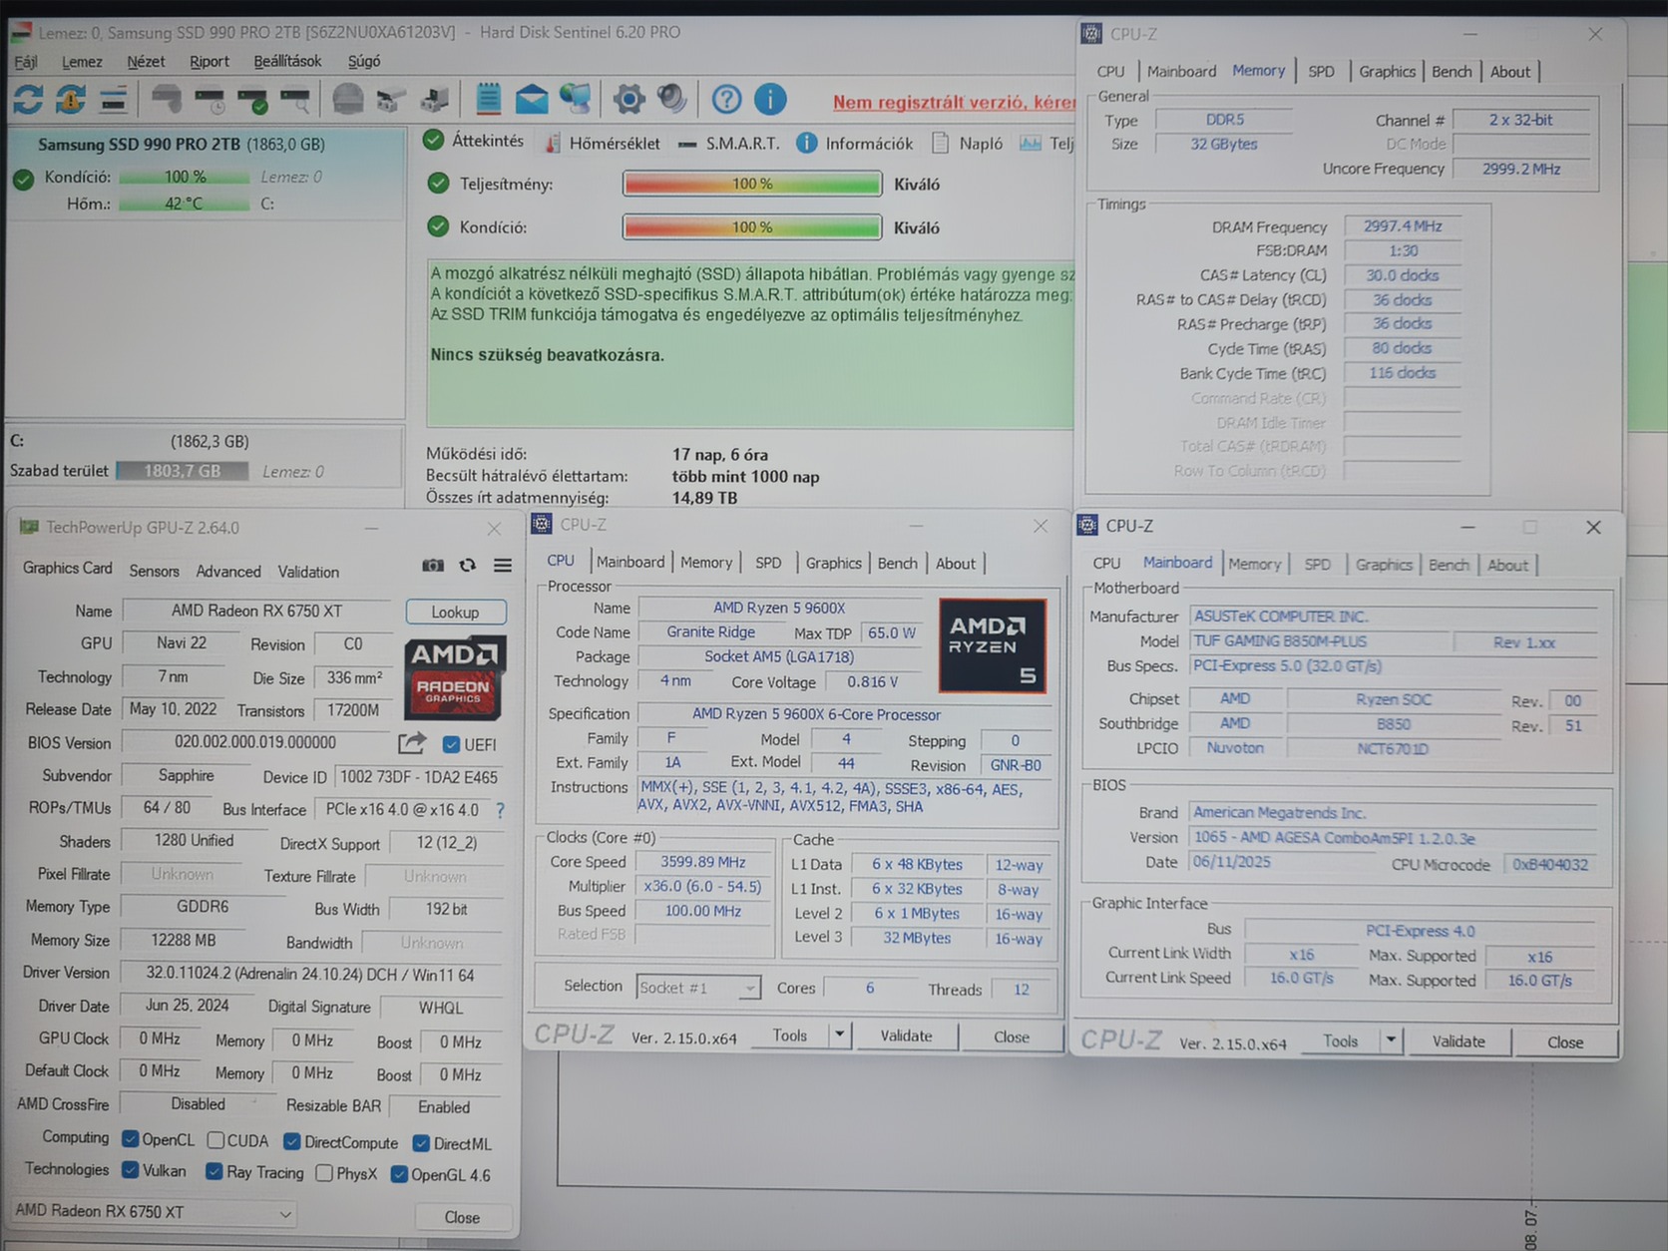Open the Riport menu

(x=209, y=62)
